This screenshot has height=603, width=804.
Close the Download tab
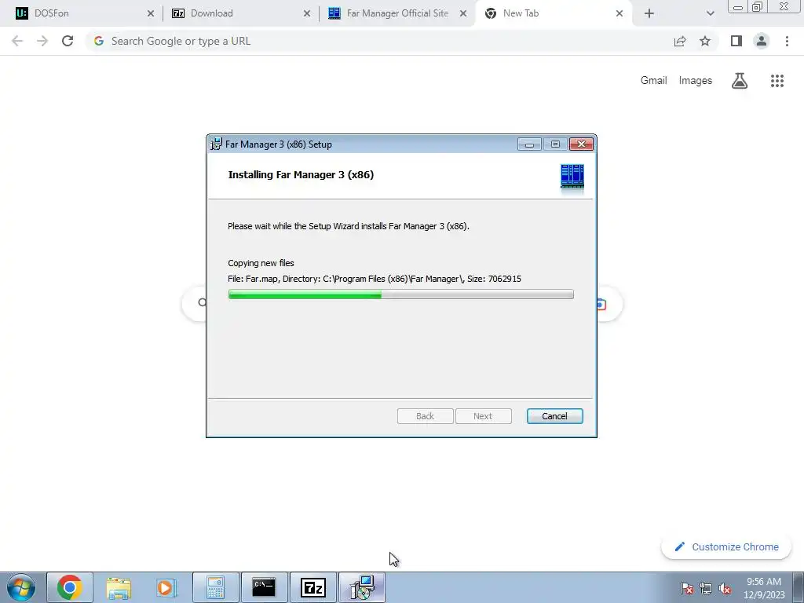[307, 13]
